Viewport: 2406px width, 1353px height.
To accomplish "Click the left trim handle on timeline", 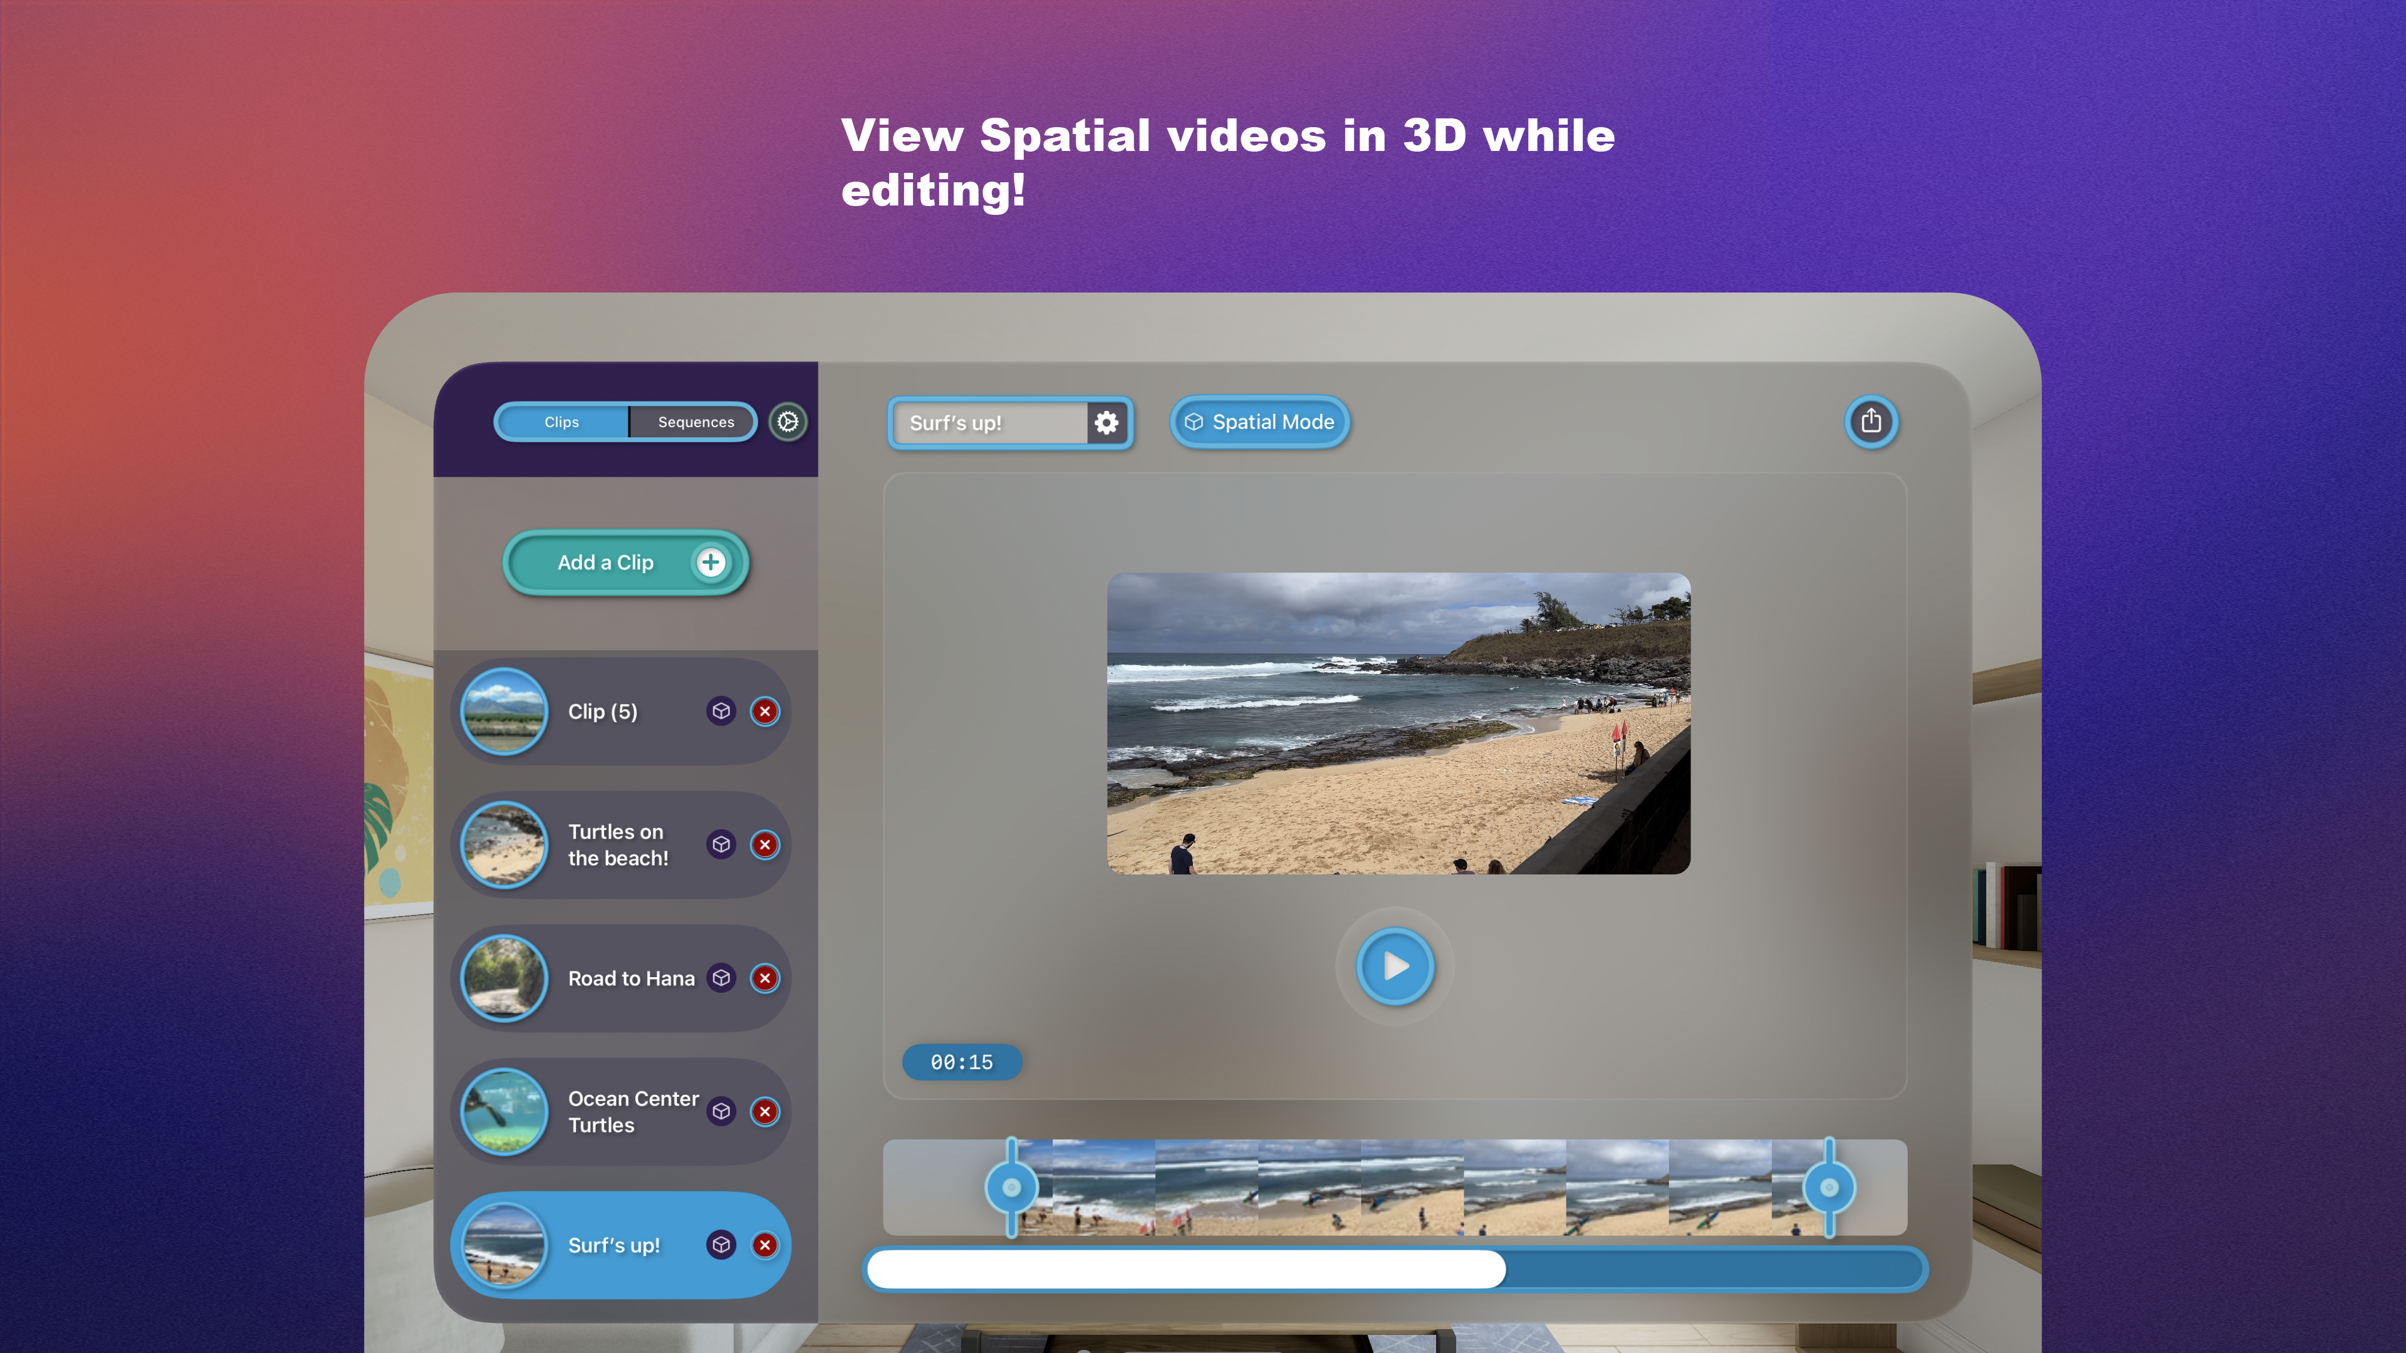I will pyautogui.click(x=1011, y=1188).
